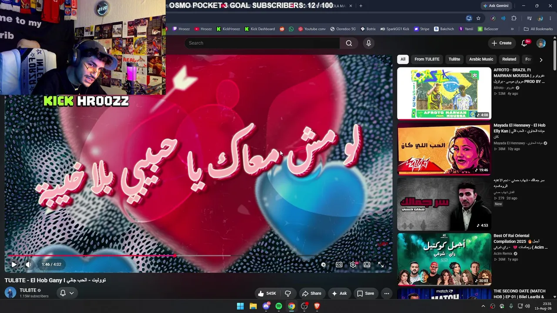The width and height of the screenshot is (557, 313).
Task: Open YouTube notifications bell
Action: pyautogui.click(x=525, y=43)
